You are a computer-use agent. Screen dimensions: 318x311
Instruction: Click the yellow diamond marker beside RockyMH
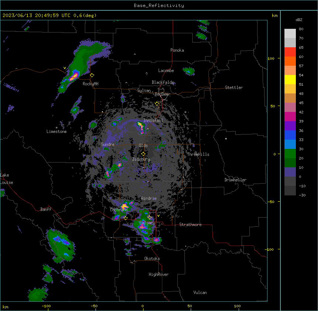coord(92,75)
